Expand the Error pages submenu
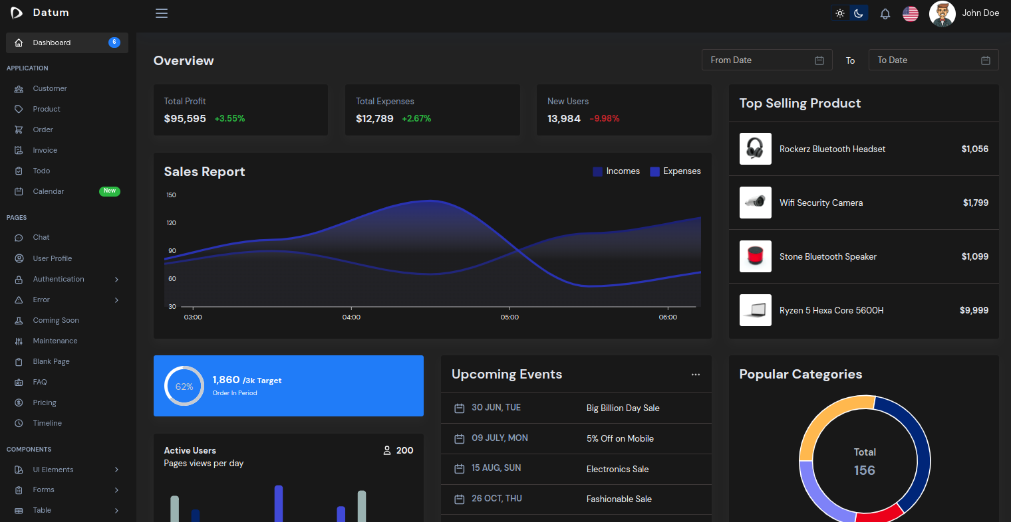This screenshot has width=1011, height=522. click(116, 300)
